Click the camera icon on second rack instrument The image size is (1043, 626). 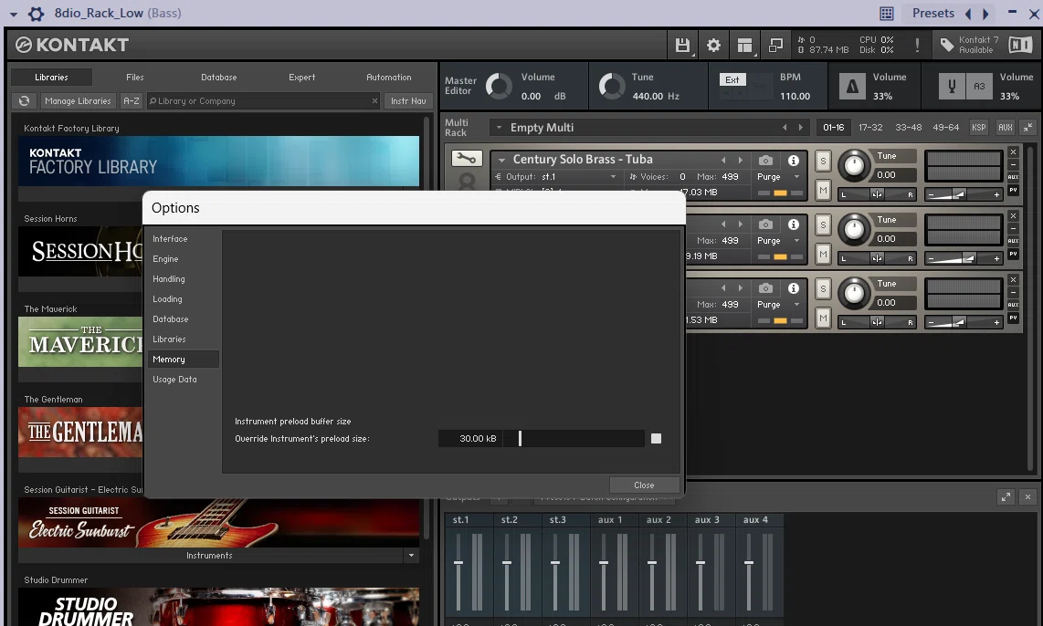pyautogui.click(x=765, y=224)
